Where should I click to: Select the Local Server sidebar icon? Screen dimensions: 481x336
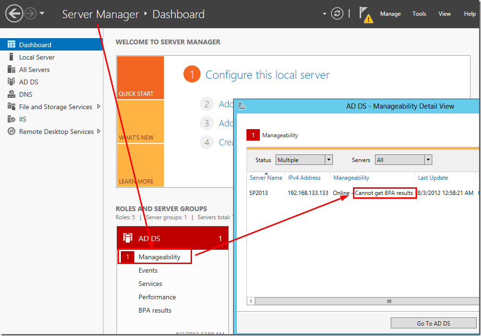tap(11, 57)
